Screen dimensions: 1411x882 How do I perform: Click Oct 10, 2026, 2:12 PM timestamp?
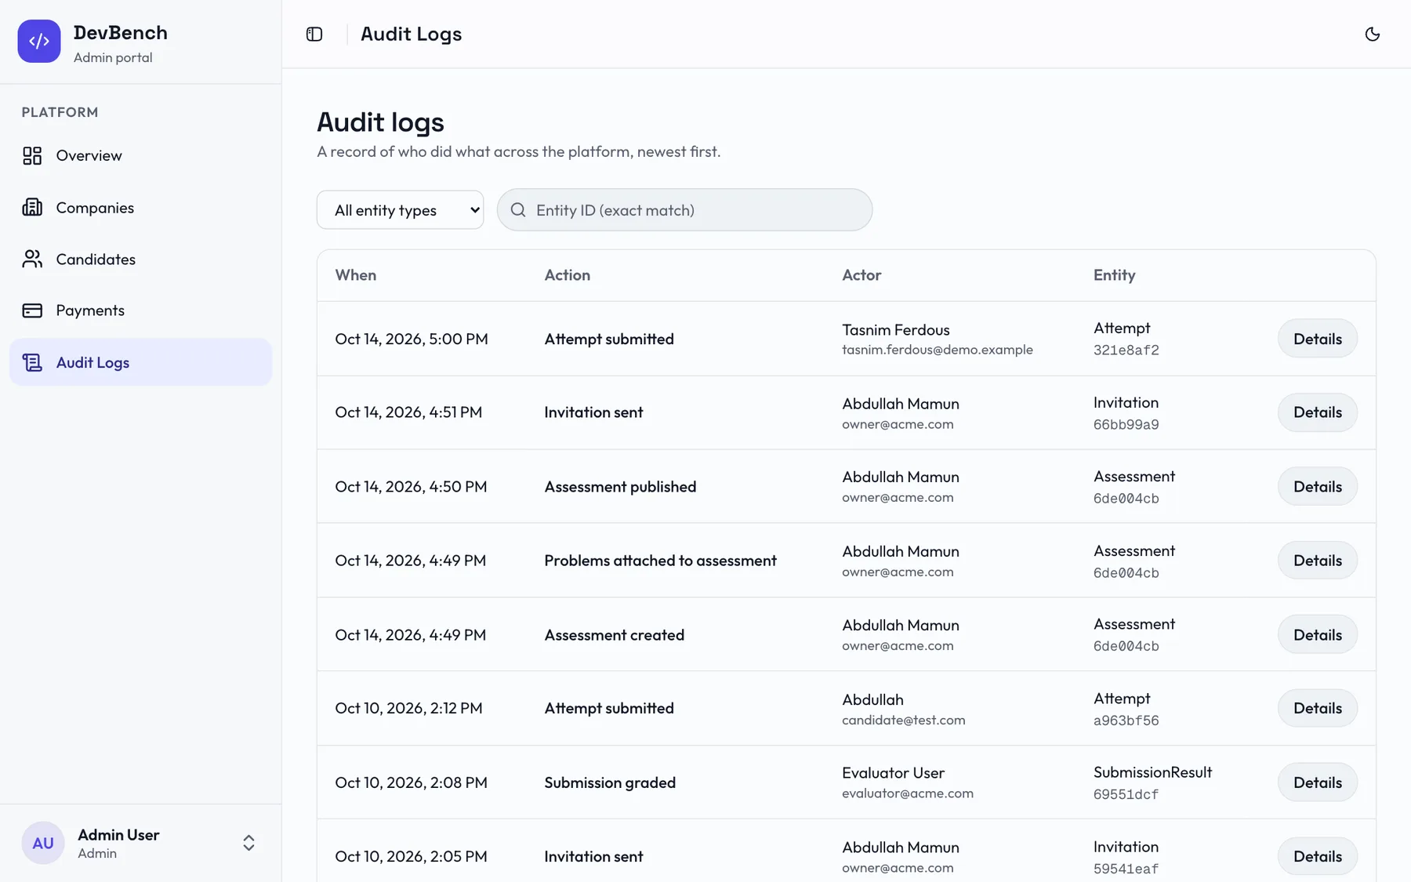(x=408, y=708)
